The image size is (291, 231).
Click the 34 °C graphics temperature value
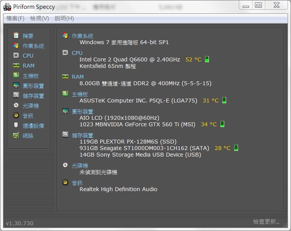click(209, 124)
